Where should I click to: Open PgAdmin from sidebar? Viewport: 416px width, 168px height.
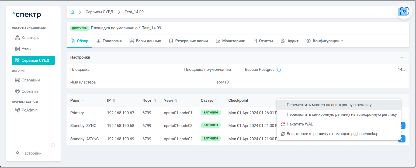29,110
